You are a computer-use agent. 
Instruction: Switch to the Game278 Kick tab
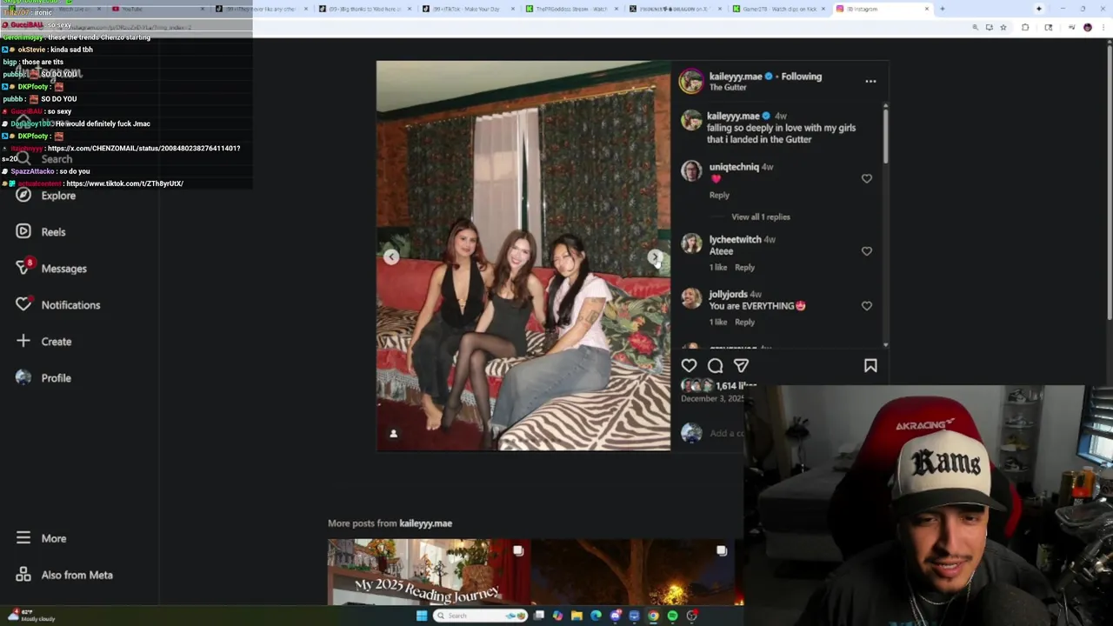pyautogui.click(x=779, y=9)
